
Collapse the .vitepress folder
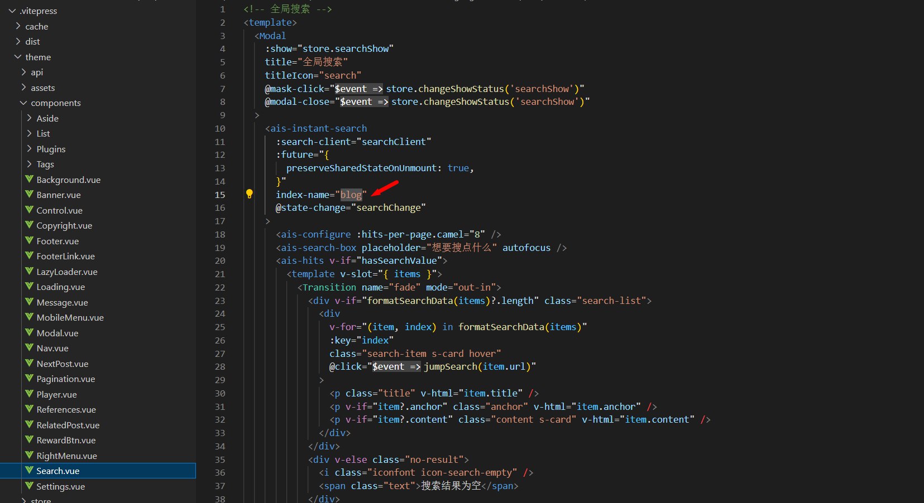tap(12, 11)
